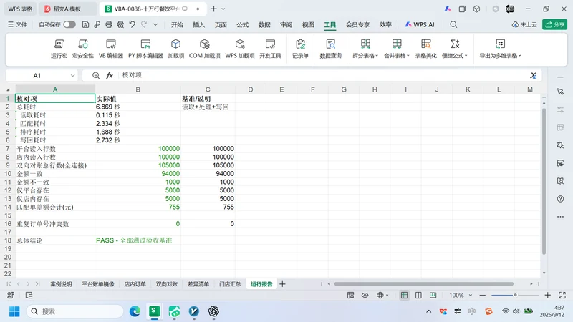Click the print icon in quick toolbar
The width and height of the screenshot is (573, 322).
coord(109,24)
